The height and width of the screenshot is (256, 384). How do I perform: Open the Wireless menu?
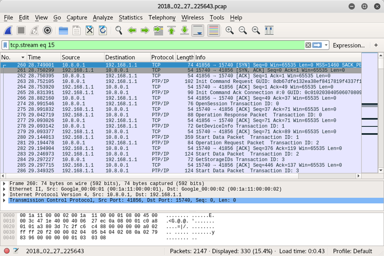tap(193, 18)
